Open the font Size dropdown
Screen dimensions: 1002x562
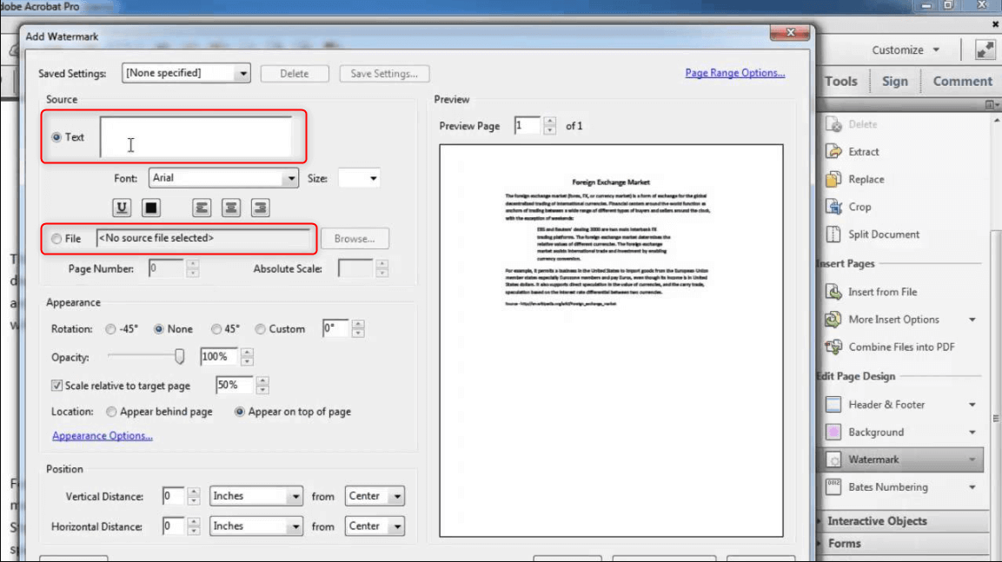pyautogui.click(x=359, y=178)
